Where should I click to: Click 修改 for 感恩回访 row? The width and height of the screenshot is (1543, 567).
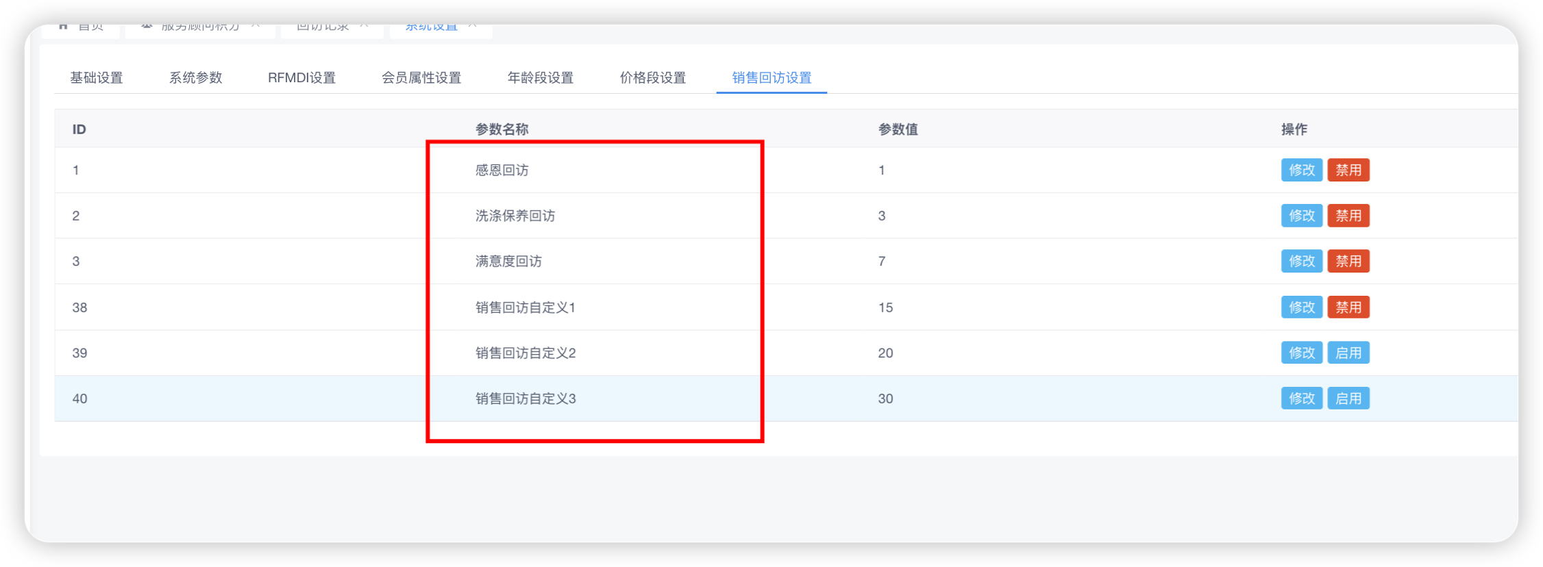point(1301,170)
